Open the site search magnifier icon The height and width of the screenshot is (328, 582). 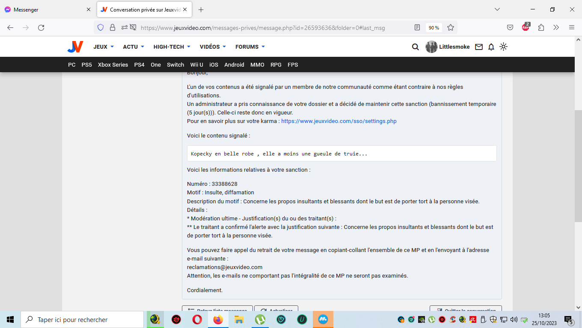(415, 47)
